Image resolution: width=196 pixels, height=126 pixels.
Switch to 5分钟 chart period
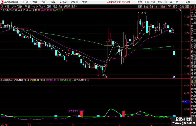[x=19, y=6]
